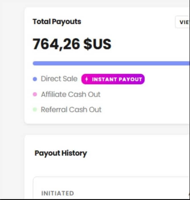Image resolution: width=190 pixels, height=200 pixels.
Task: Click the lightning bolt icon in the badge
Action: pyautogui.click(x=87, y=79)
